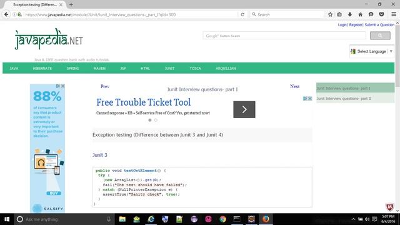Open the downloads arrow icon
Screen dimensions: 400x225
[350, 14]
